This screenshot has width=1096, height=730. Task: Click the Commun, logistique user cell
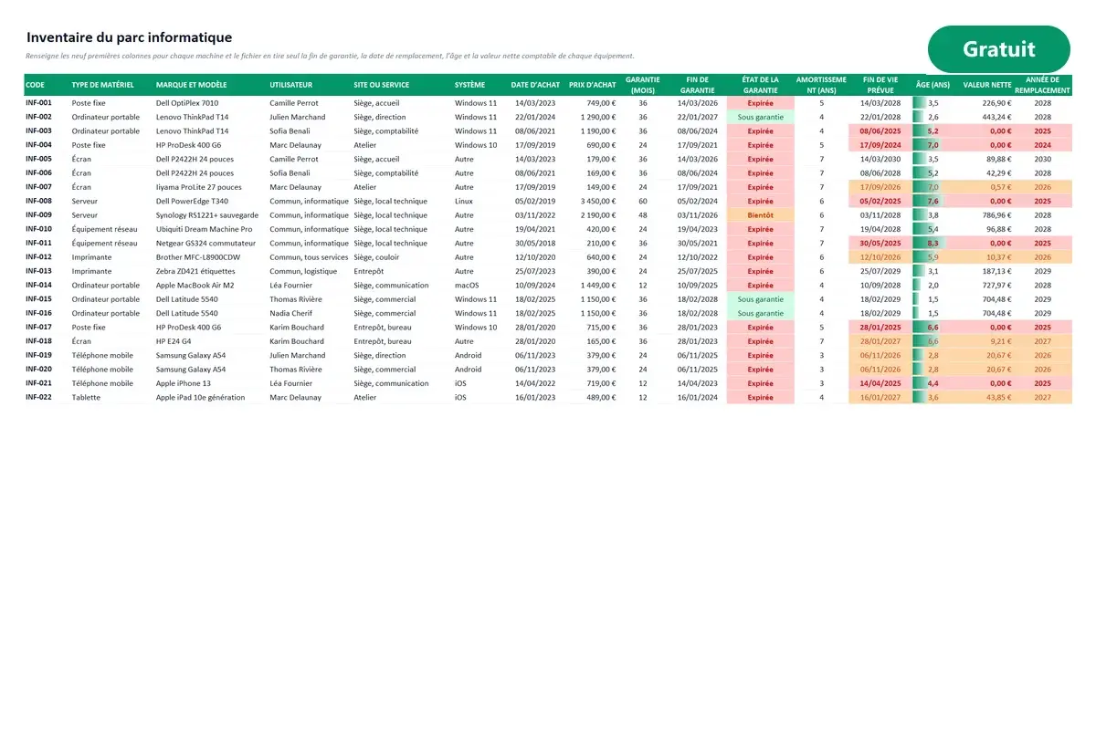click(x=303, y=271)
